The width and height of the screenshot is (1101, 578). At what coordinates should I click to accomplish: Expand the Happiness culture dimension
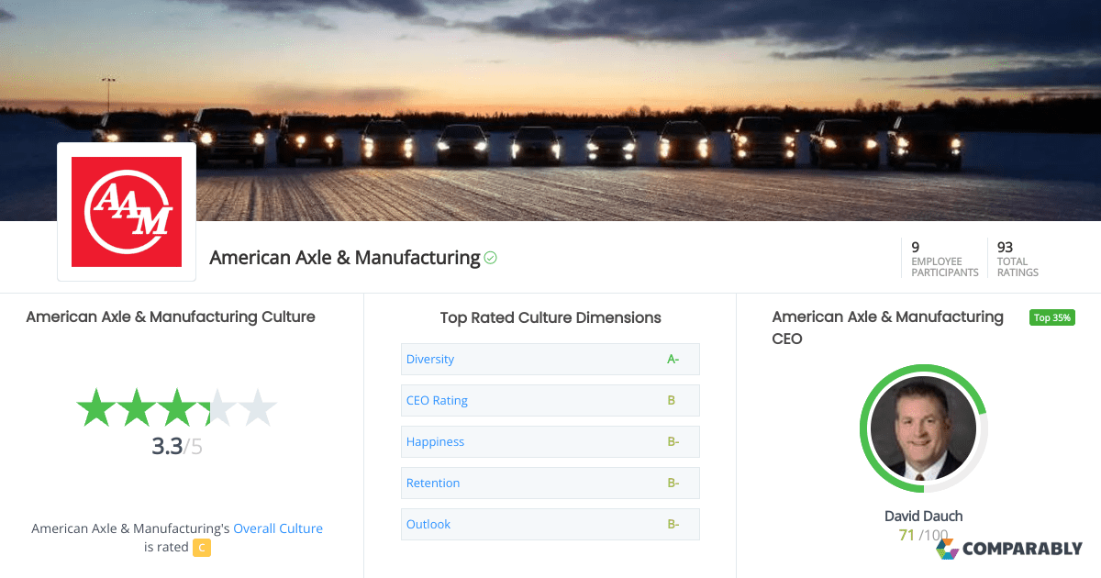coord(435,441)
